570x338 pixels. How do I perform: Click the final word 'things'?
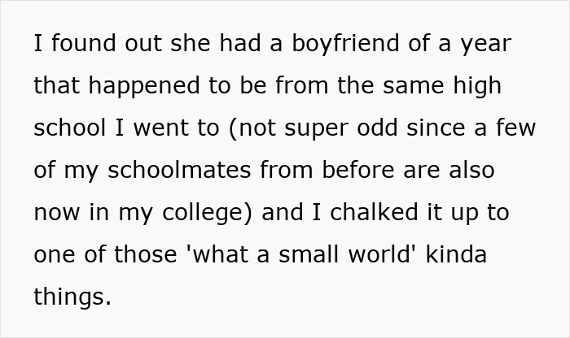pyautogui.click(x=72, y=297)
